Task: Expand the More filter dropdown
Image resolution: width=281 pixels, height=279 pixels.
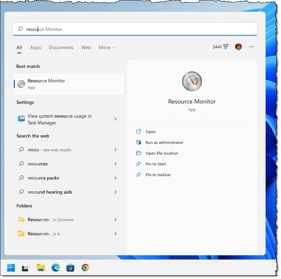Action: pyautogui.click(x=107, y=47)
